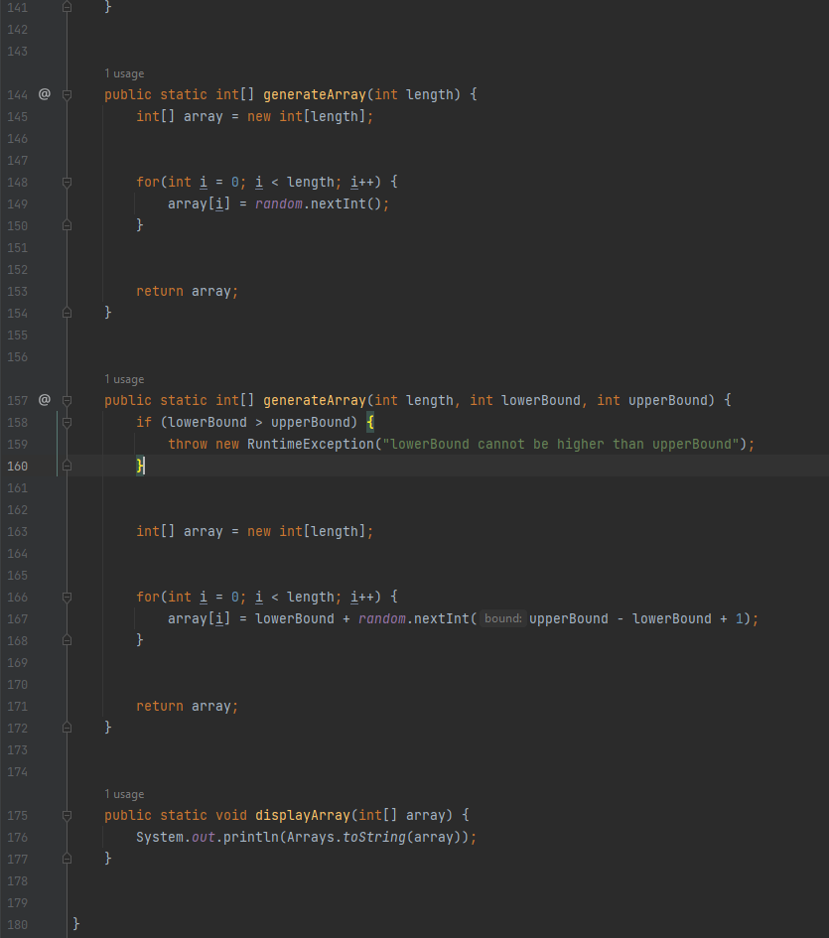
Task: Click the fold end marker on line 160
Action: click(x=68, y=466)
